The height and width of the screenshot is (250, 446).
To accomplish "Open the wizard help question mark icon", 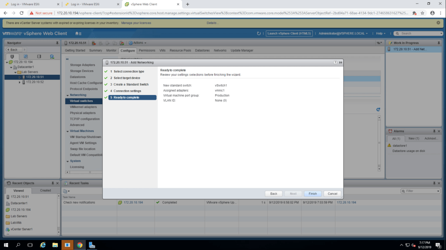I will (x=335, y=62).
